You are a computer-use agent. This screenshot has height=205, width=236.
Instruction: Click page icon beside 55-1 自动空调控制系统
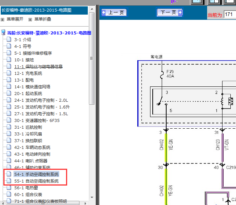click(9, 181)
